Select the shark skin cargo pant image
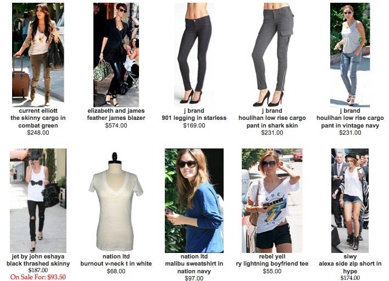389x281 pixels. 272,54
